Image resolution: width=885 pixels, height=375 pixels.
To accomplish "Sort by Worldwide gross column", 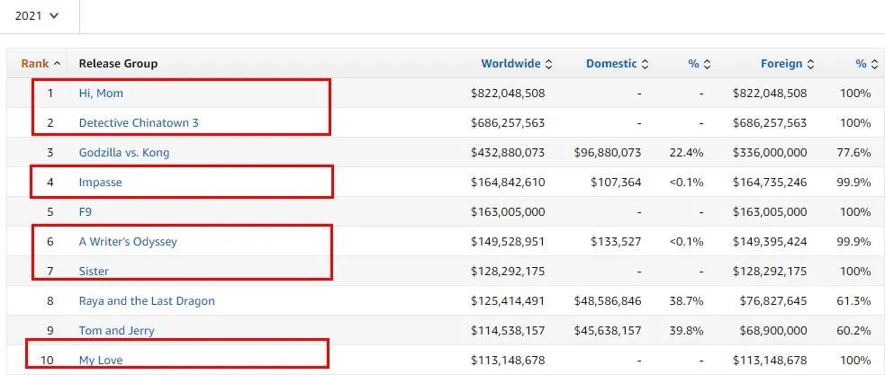I will 515,64.
